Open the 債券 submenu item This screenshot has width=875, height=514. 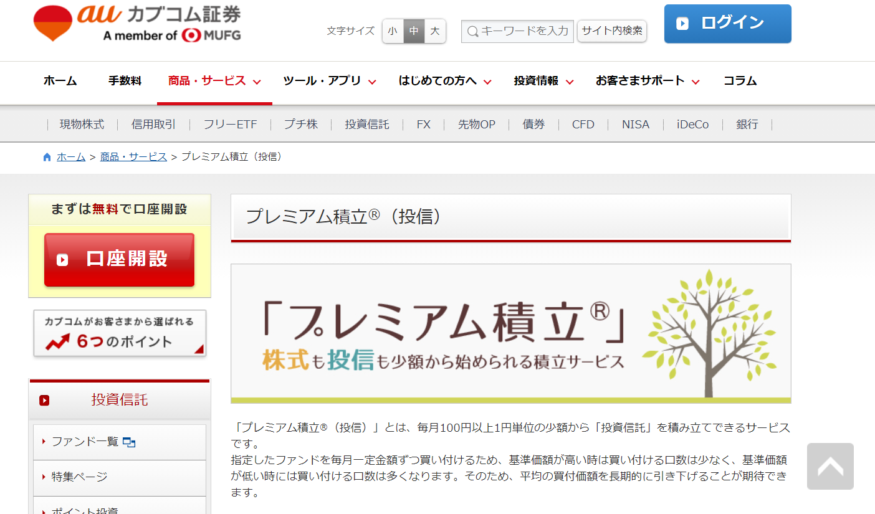(x=533, y=125)
